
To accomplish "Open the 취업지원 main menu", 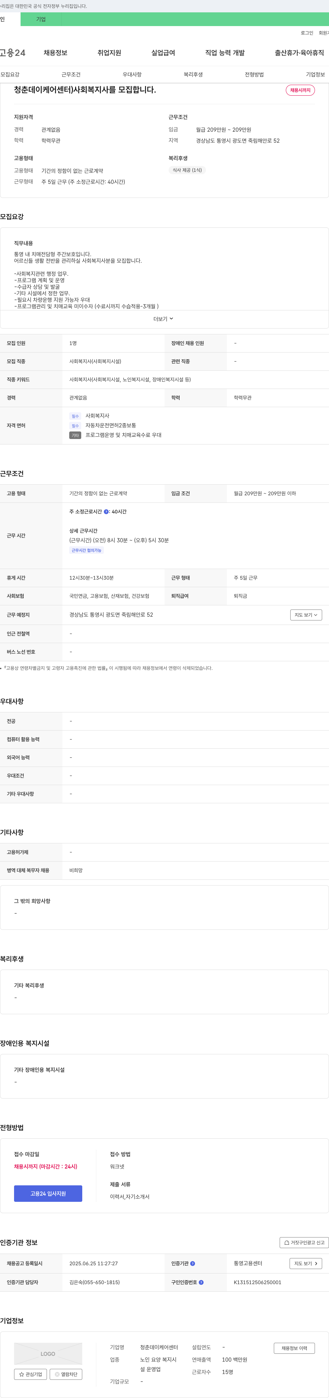I will pos(109,52).
